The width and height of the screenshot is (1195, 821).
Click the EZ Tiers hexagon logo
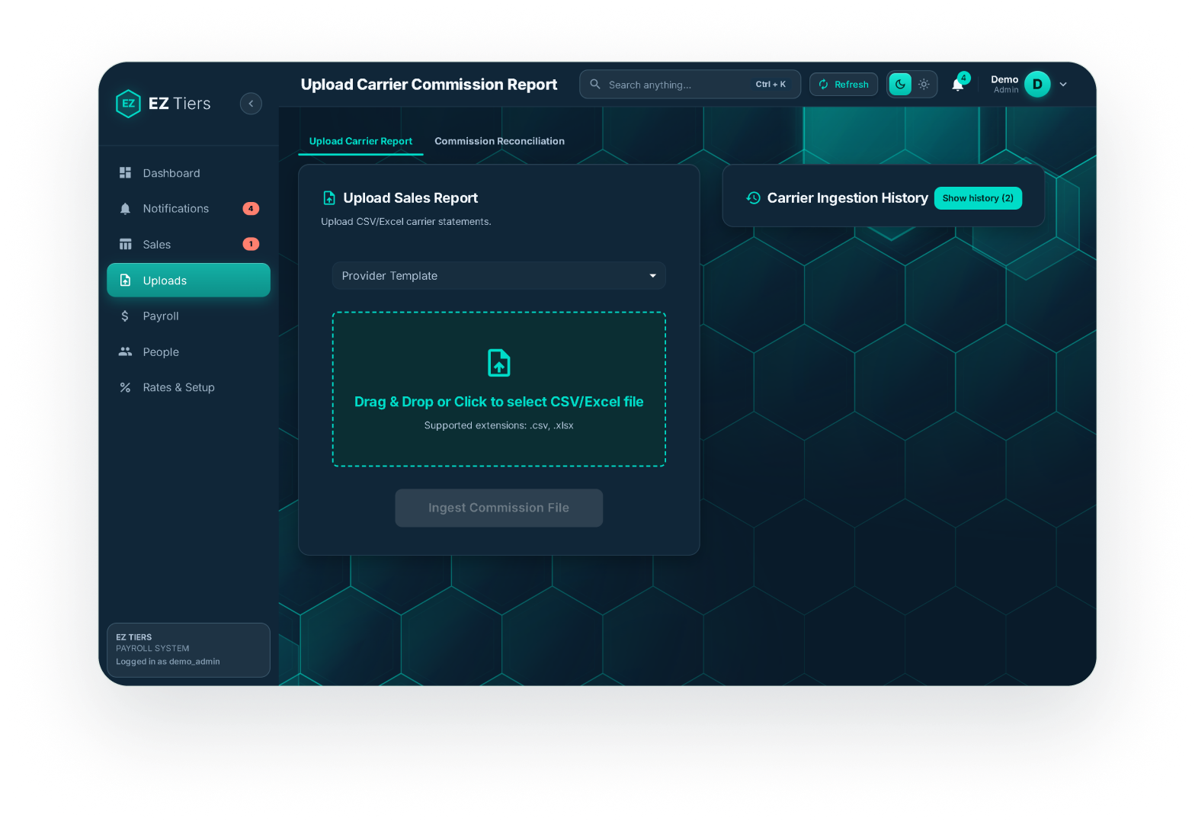(128, 104)
